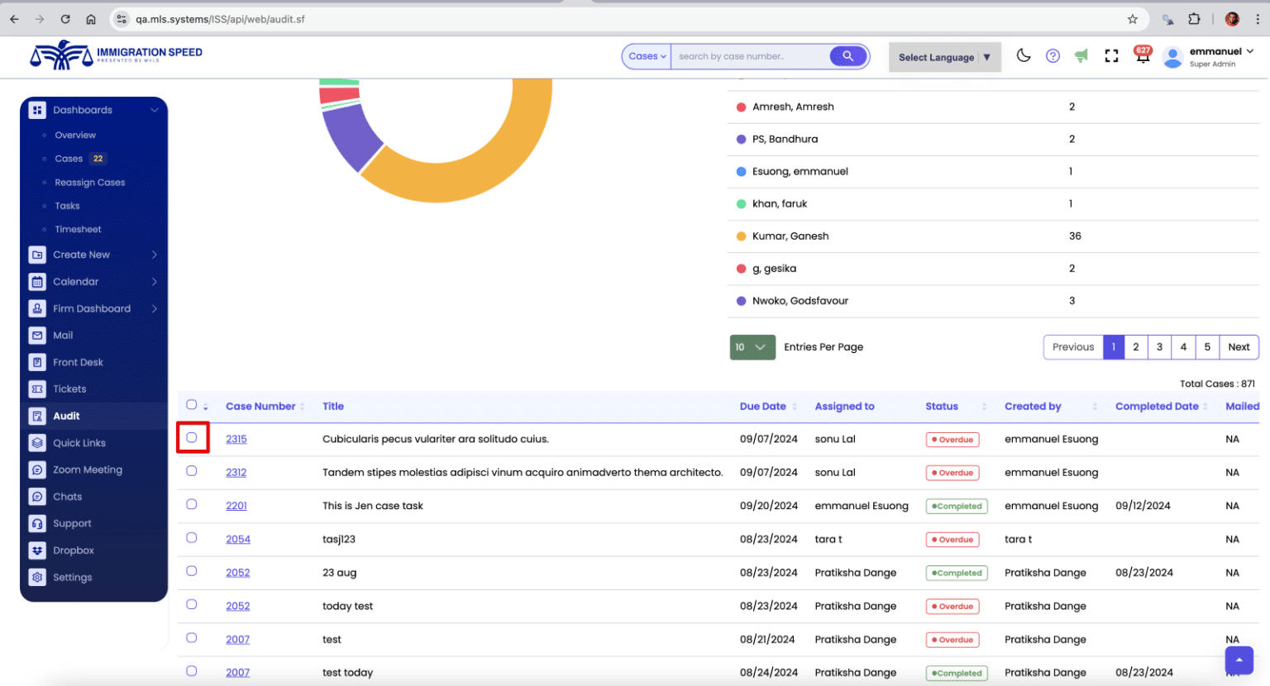Image resolution: width=1270 pixels, height=686 pixels.
Task: Check the box for case 2315
Action: 192,437
